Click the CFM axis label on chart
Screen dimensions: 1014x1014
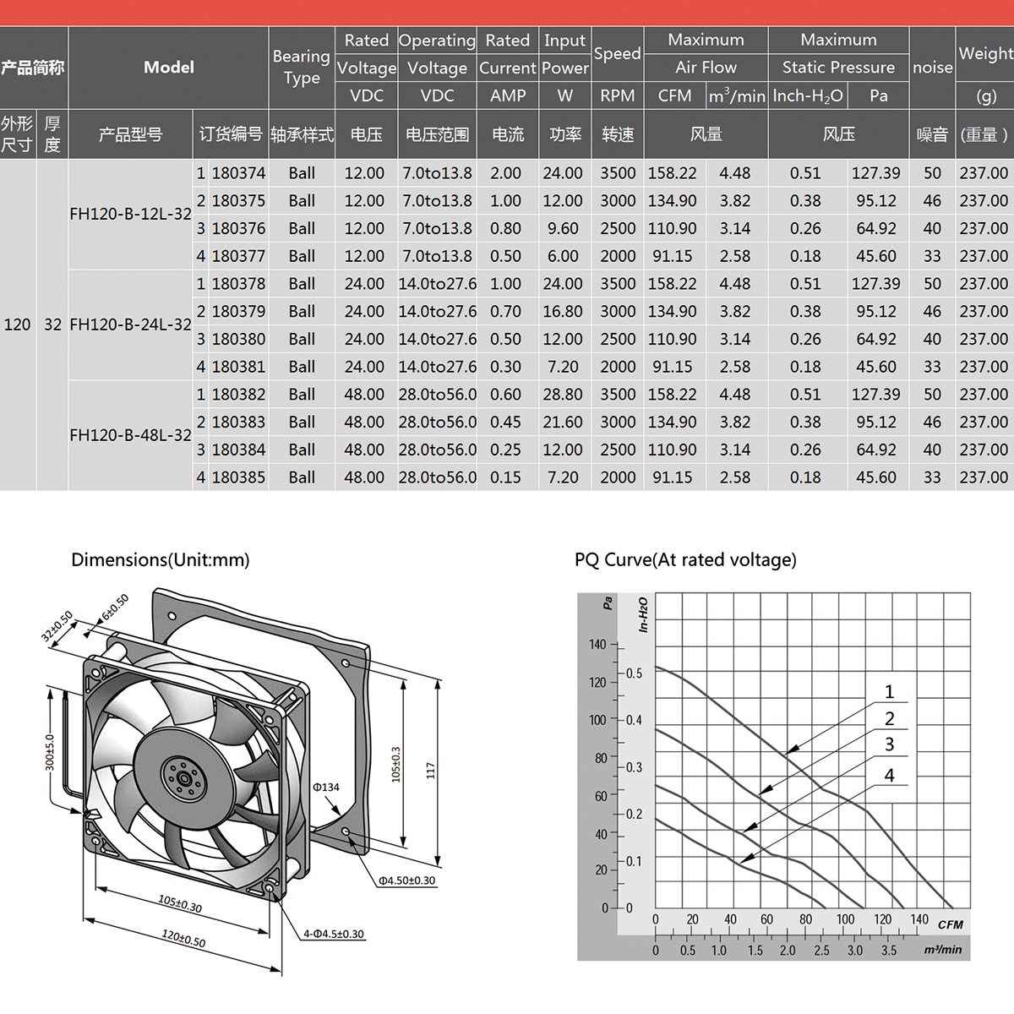[x=951, y=924]
